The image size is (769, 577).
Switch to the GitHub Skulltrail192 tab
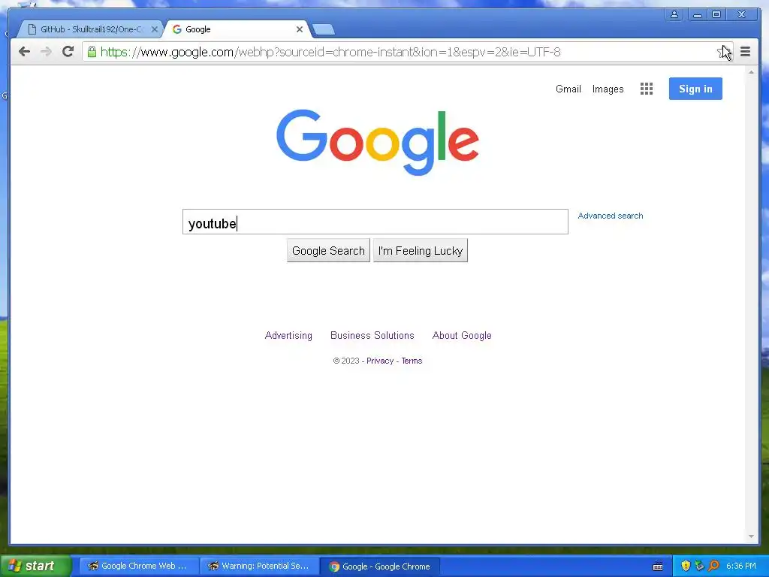[90, 29]
